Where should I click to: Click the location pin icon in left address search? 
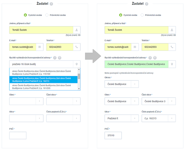tap(77, 64)
